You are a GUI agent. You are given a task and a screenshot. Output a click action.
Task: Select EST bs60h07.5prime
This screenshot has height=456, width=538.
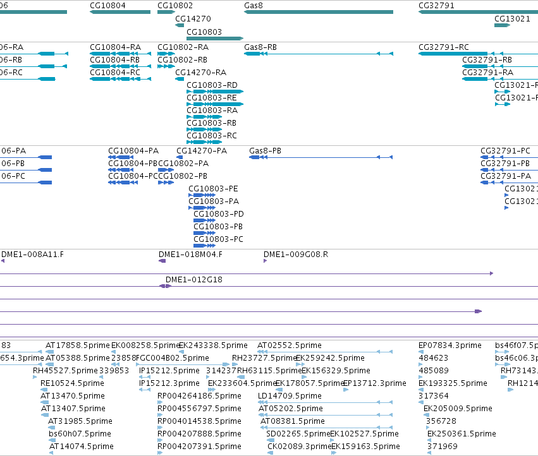80,434
